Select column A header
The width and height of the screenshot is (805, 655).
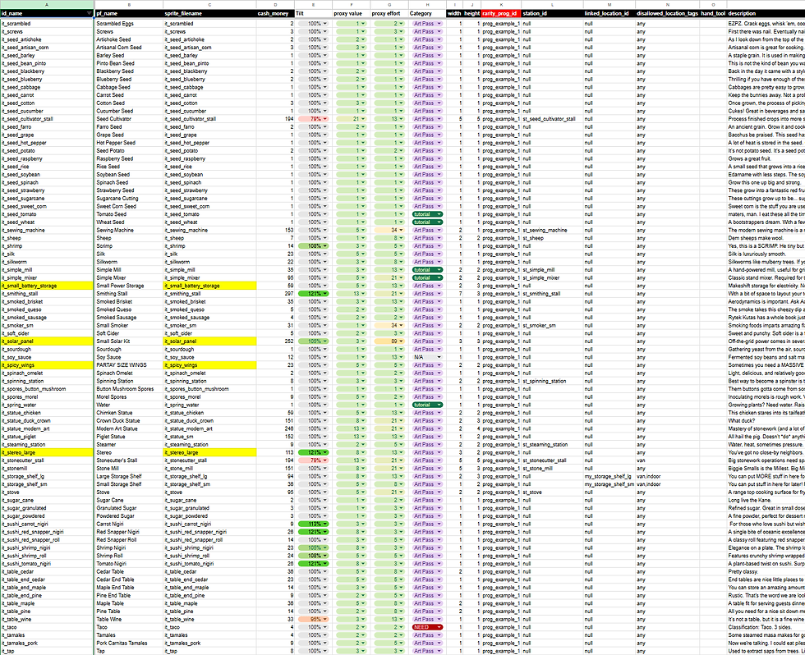click(x=47, y=5)
